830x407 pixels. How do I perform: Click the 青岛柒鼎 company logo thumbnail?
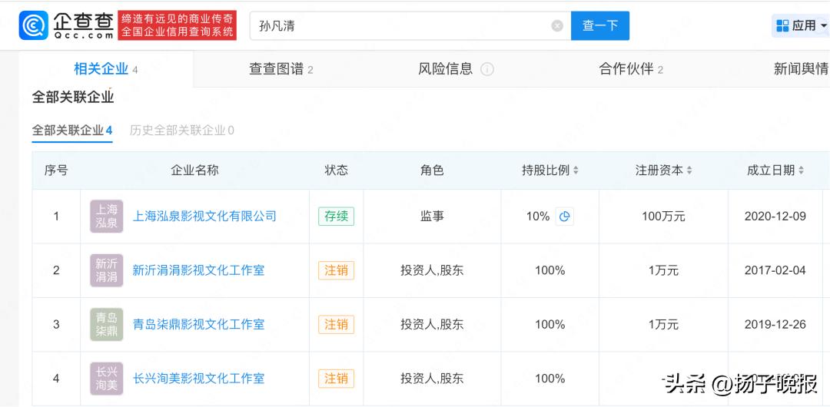(106, 324)
